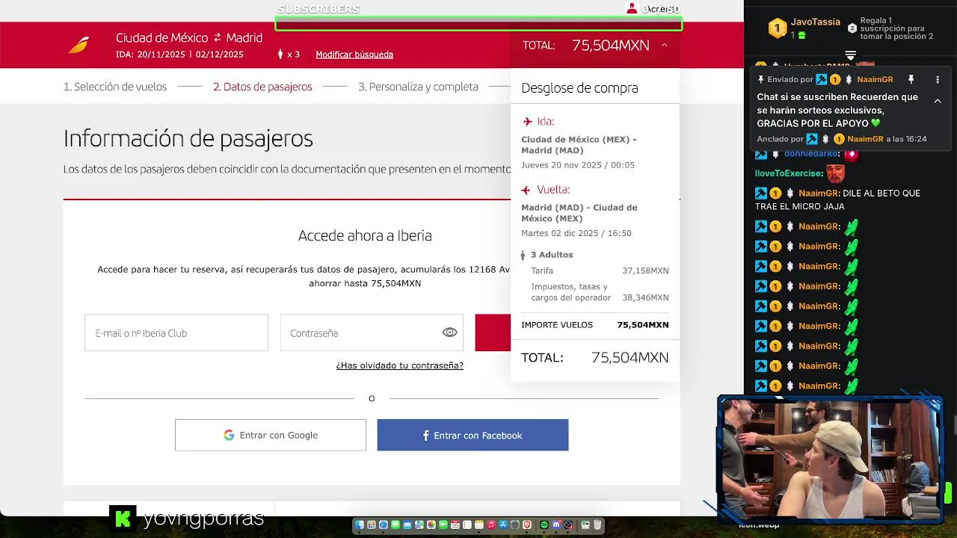Click the Facebook f logo icon
Viewport: 957px width, 538px height.
[426, 435]
